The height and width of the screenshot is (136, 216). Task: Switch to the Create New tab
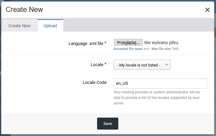coord(19,26)
